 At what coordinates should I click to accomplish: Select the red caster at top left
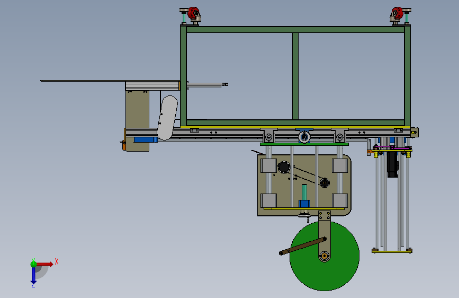point(193,13)
